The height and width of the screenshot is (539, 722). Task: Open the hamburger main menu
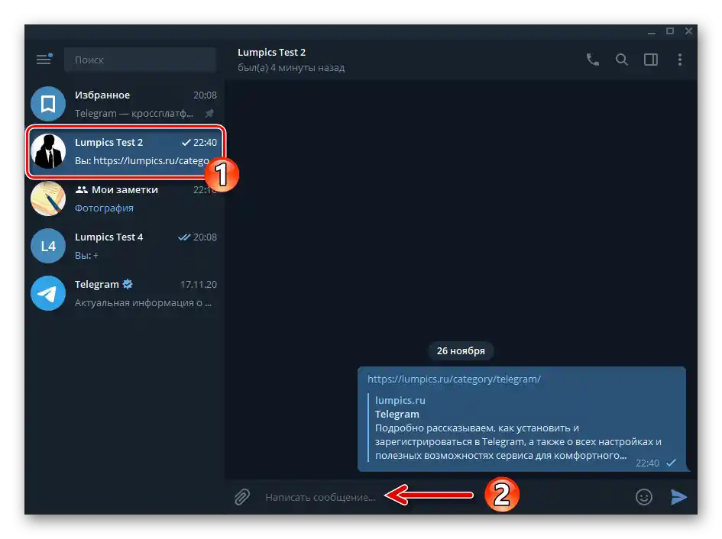(44, 59)
